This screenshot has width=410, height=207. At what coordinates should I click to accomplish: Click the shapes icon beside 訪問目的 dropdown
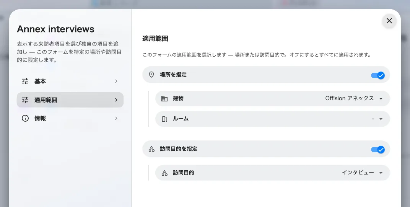click(x=164, y=173)
